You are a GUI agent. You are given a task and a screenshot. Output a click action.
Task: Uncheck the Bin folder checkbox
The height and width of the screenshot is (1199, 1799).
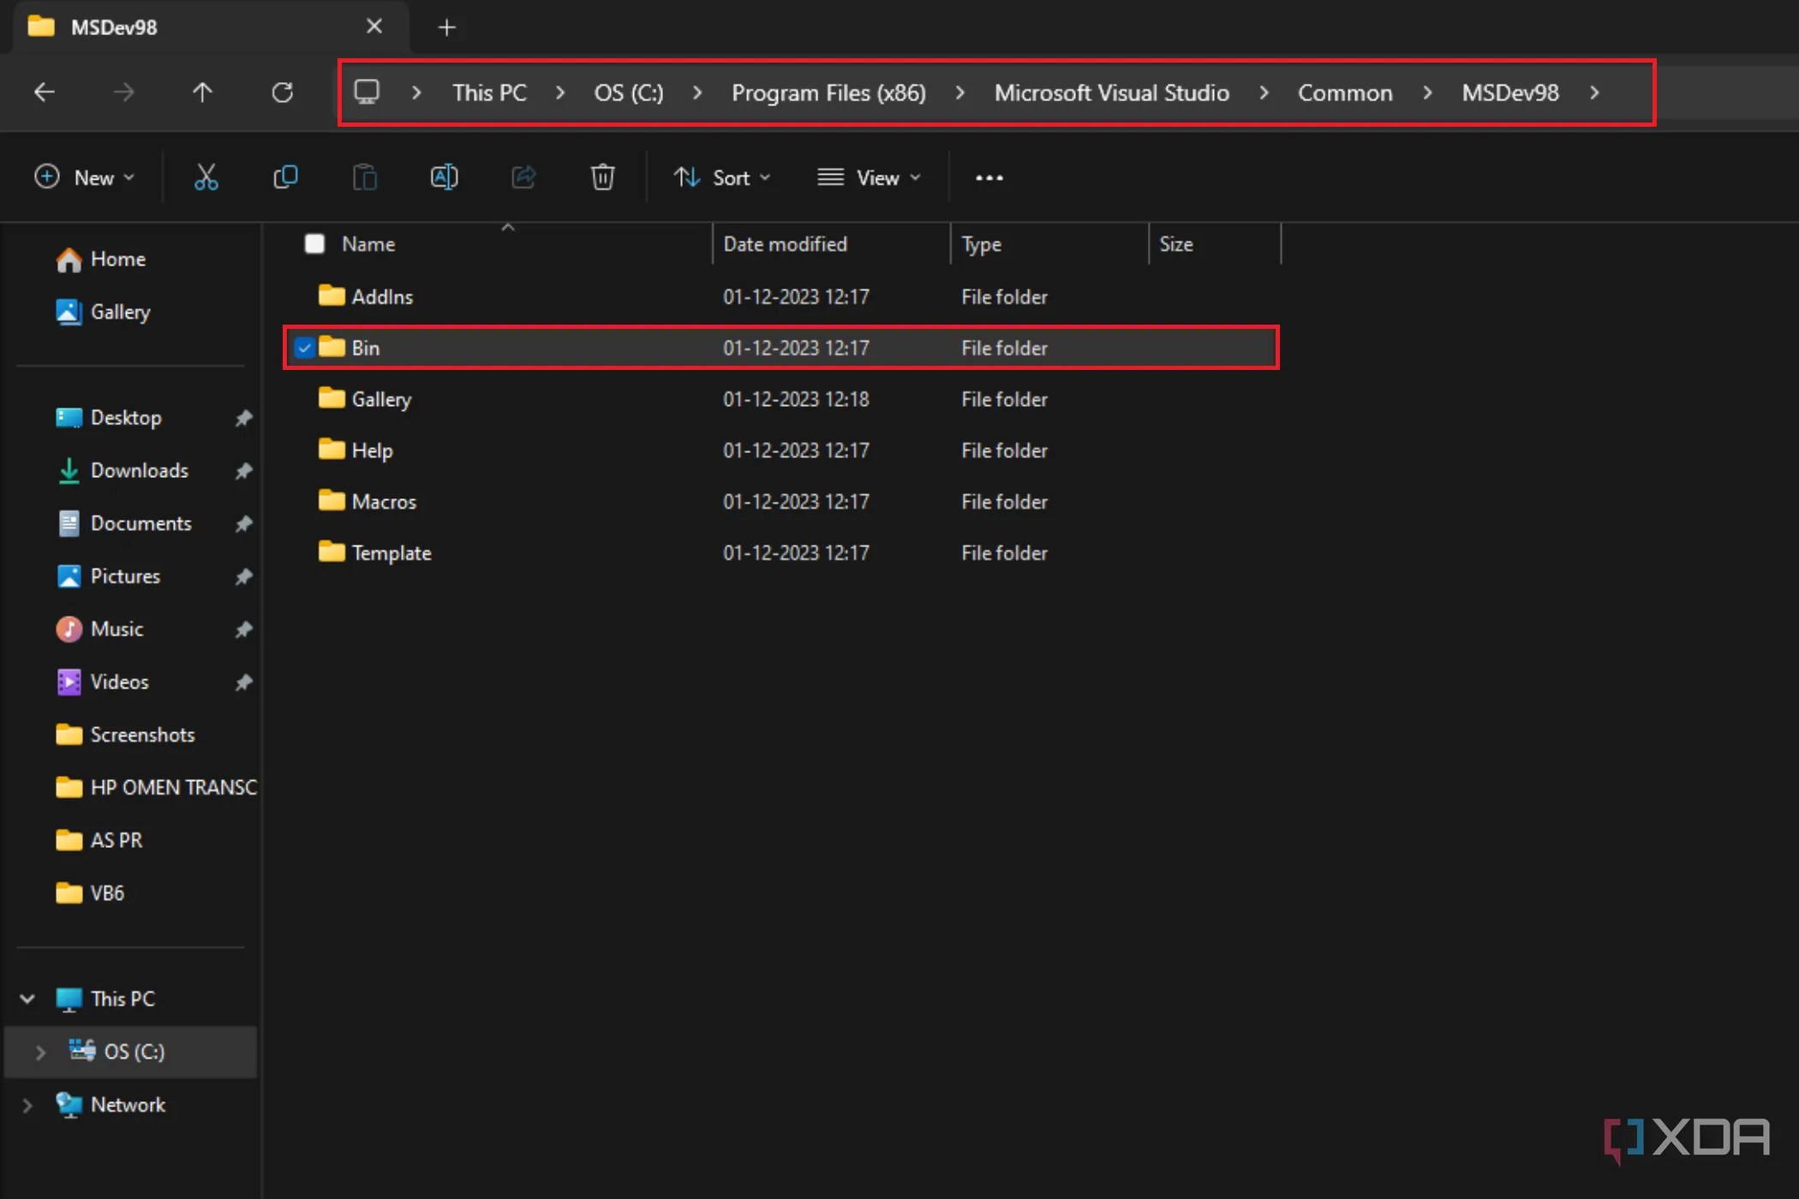point(305,348)
